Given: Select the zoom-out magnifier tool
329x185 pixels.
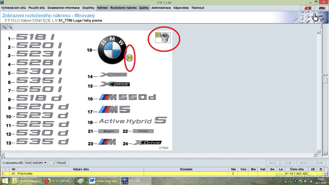Looking at the screenshot, I should 10,27.
